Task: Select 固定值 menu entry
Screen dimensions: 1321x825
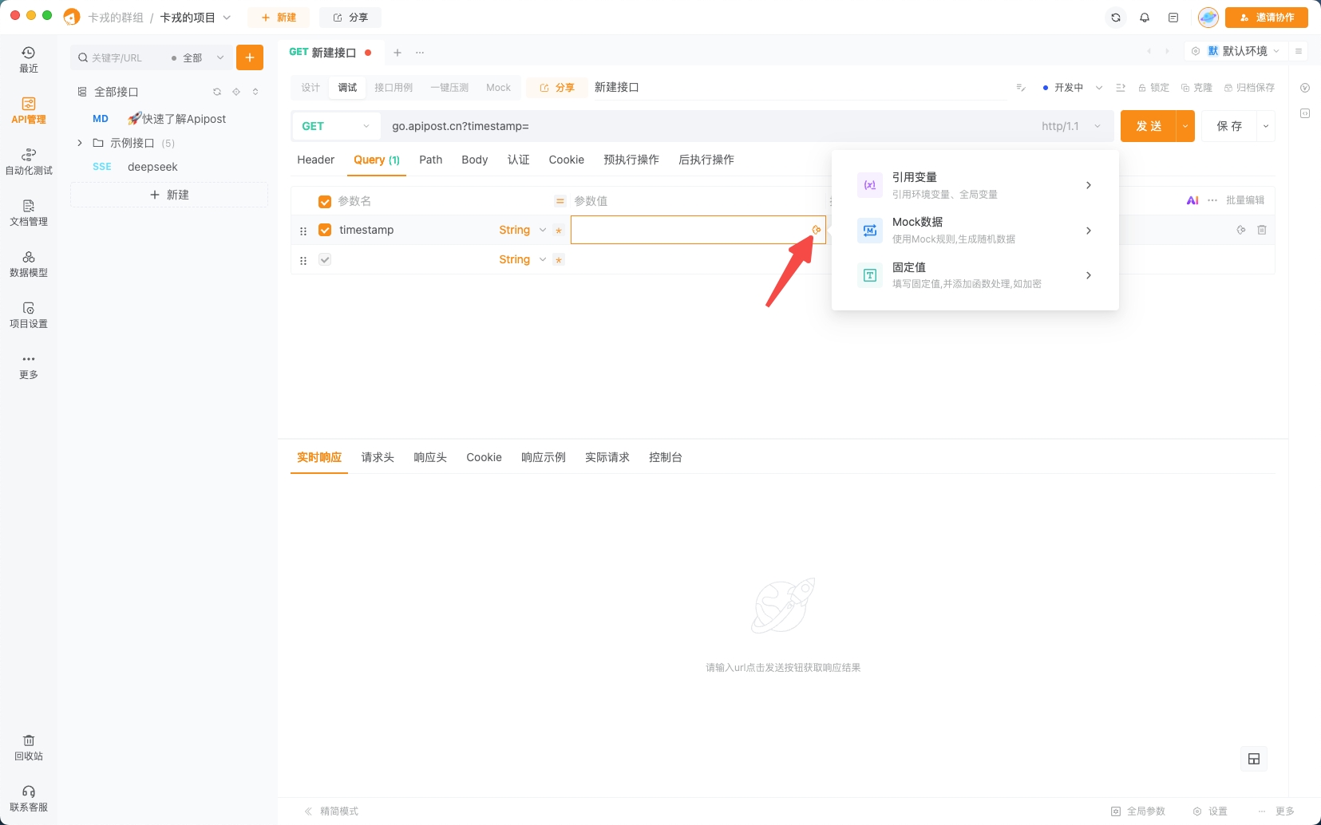Action: 975,275
